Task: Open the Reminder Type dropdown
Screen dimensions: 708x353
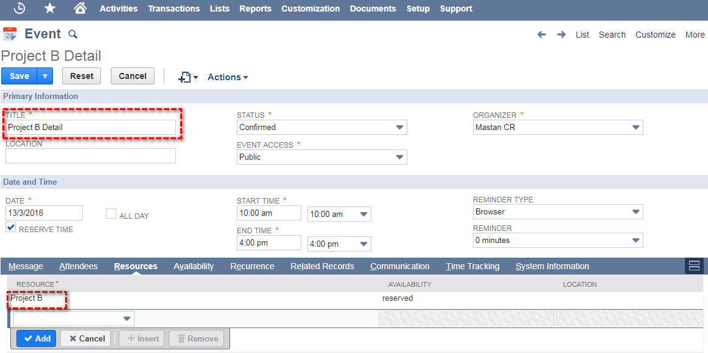Action: coord(636,211)
